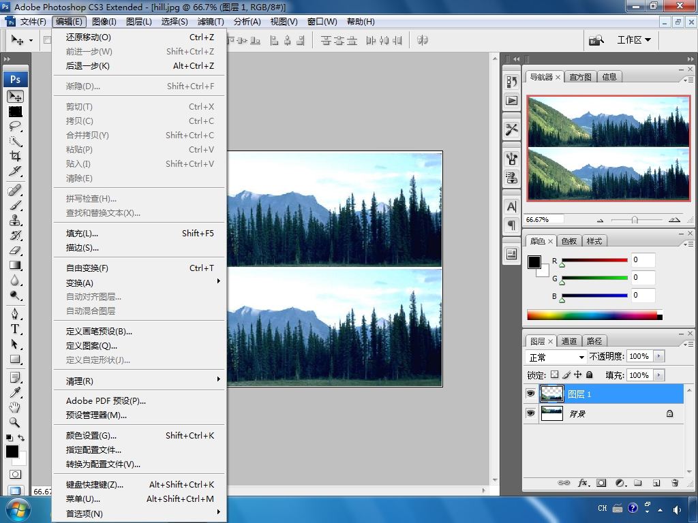Select the Pen tool
This screenshot has width=698, height=523.
[x=15, y=315]
